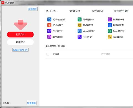The height and width of the screenshot is (108, 133).
Task: Click the PDF转网页 label text
Action: (x=118, y=25)
